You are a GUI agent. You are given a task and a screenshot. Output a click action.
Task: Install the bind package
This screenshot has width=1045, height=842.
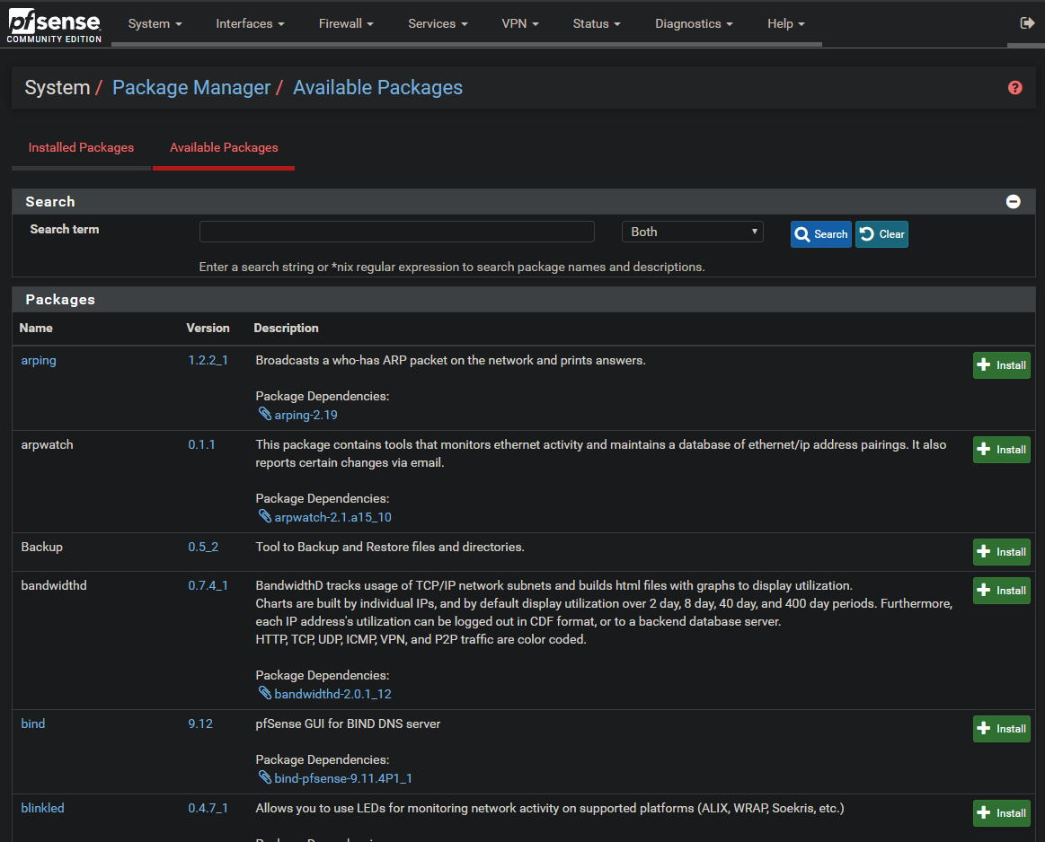pos(1002,729)
